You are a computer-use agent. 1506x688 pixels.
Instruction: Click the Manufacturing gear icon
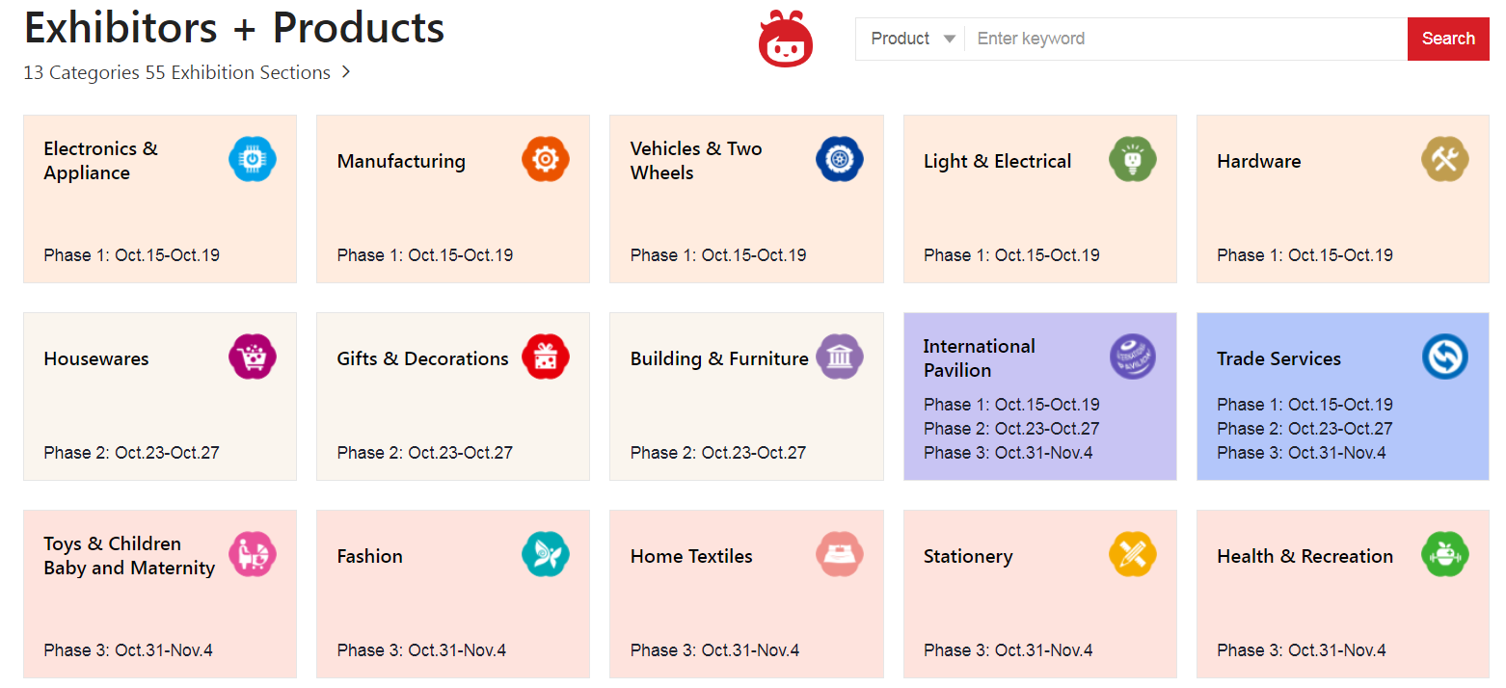pyautogui.click(x=546, y=159)
